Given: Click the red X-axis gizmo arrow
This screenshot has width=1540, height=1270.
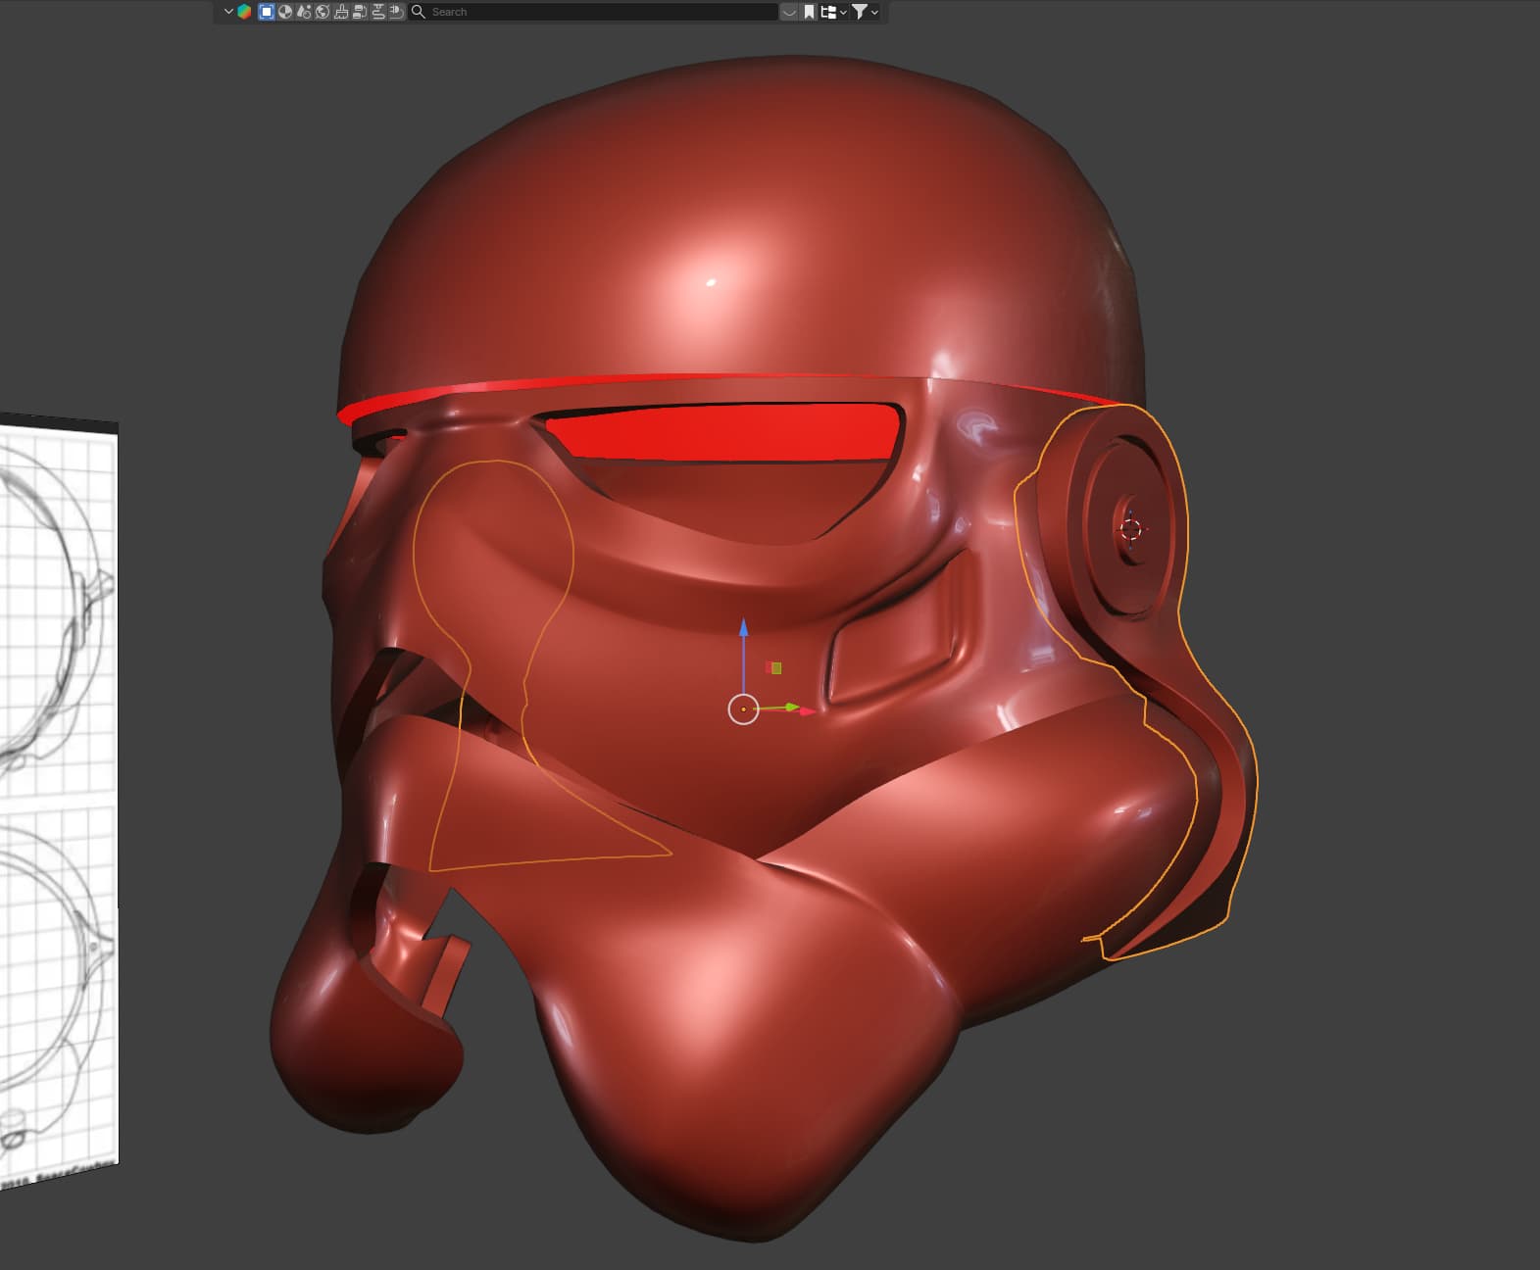Looking at the screenshot, I should [x=807, y=710].
